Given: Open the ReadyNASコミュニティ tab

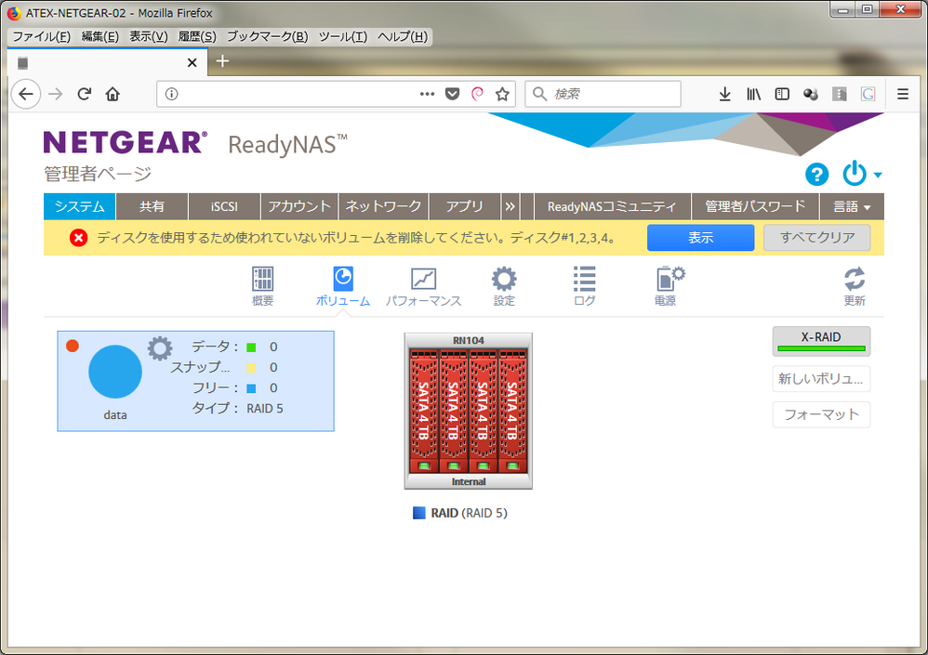Looking at the screenshot, I should (612, 206).
